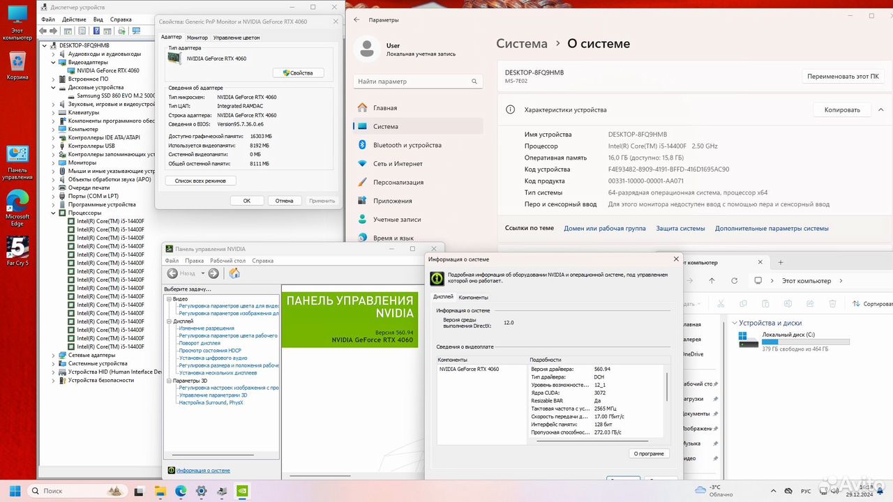
Task: Click scrollbar in NVIDIA details list
Action: point(668,387)
